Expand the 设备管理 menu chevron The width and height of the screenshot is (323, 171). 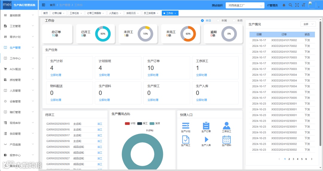[x=33, y=101]
